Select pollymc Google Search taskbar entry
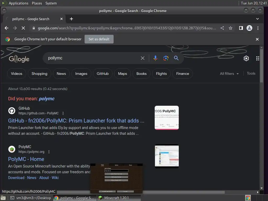The width and height of the screenshot is (268, 201). click(x=75, y=198)
